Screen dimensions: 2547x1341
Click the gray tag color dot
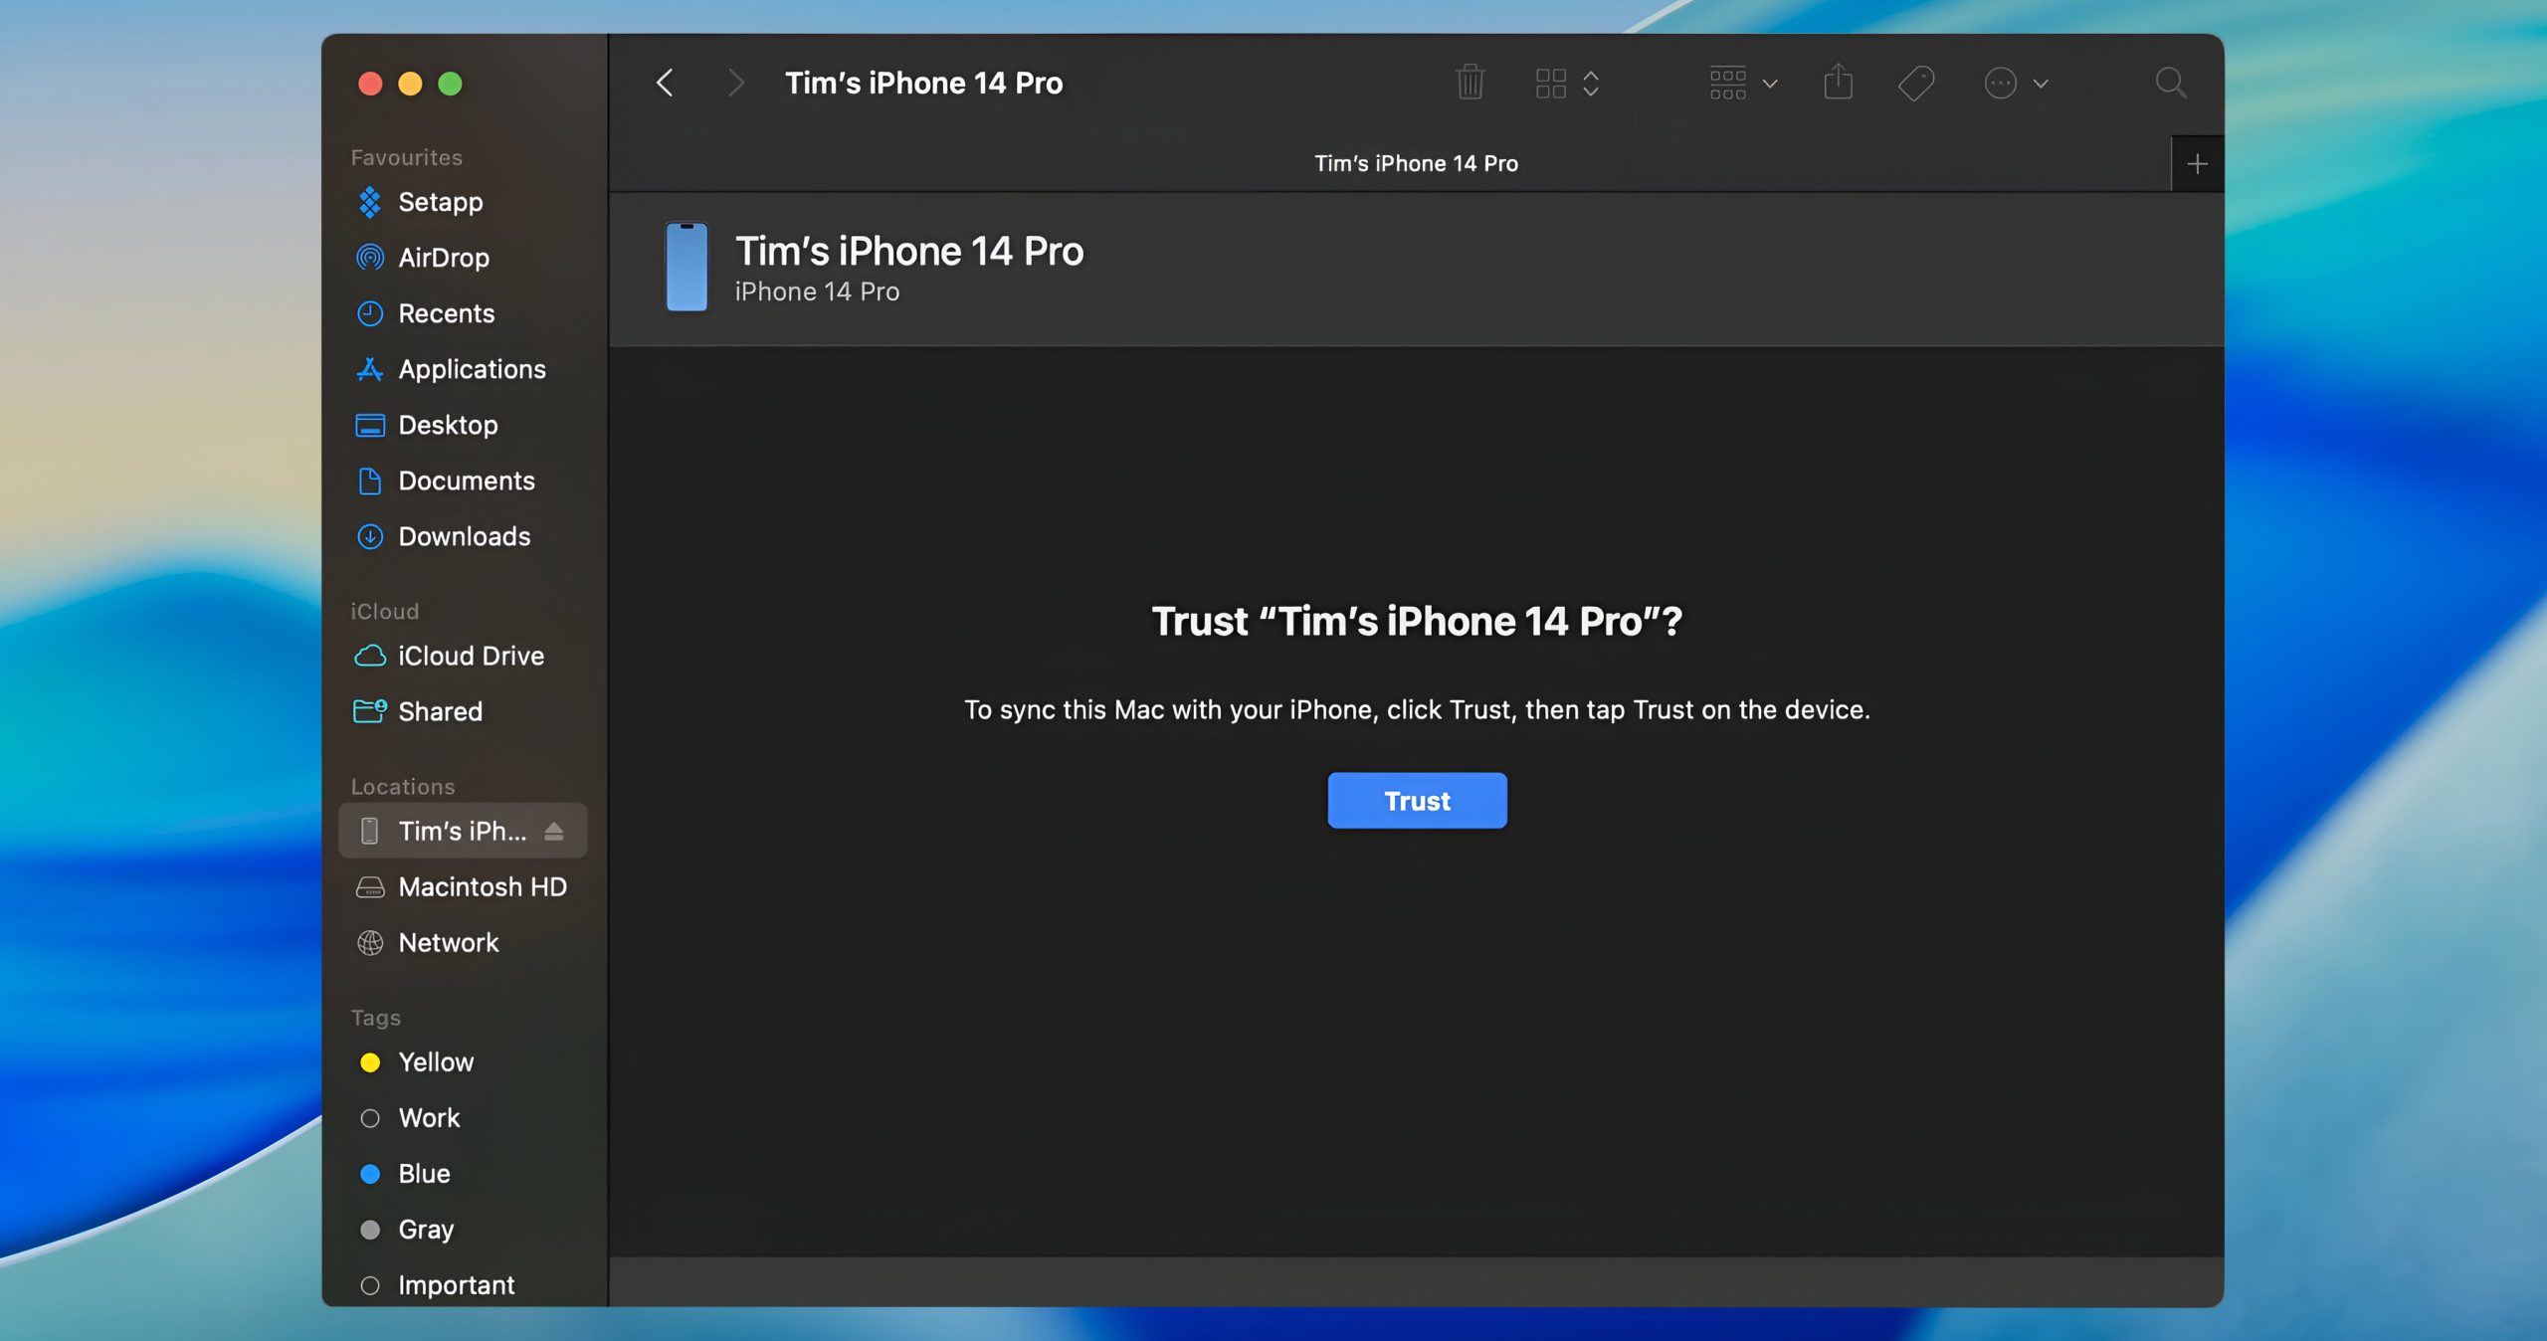(x=370, y=1230)
